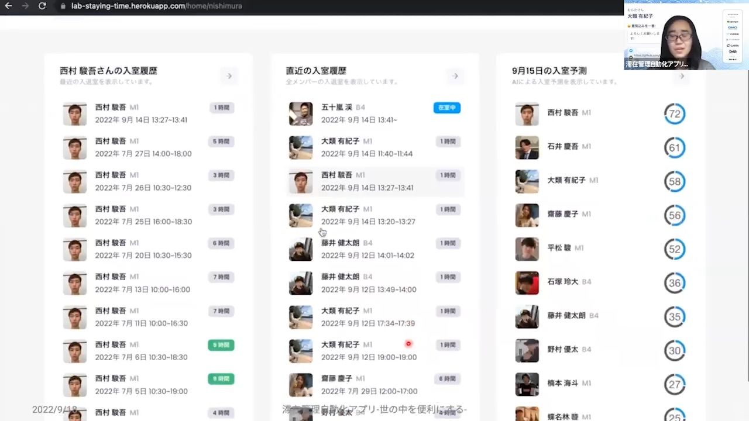Open 西村 駿吾 history panel arrow

tap(229, 76)
